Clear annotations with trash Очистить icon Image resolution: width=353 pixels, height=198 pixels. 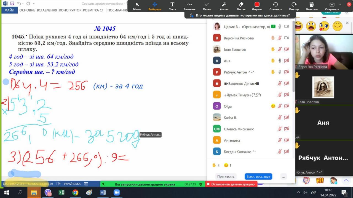click(312, 6)
